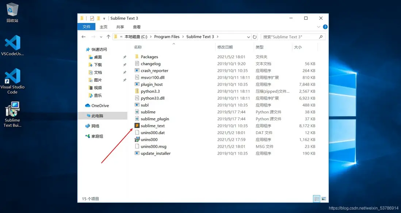Image resolution: width=401 pixels, height=213 pixels.
Task: Switch to details view layout icon
Action: (317, 199)
